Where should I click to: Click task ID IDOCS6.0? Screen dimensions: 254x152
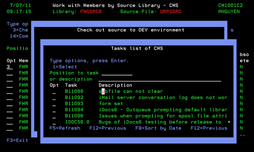77,122
